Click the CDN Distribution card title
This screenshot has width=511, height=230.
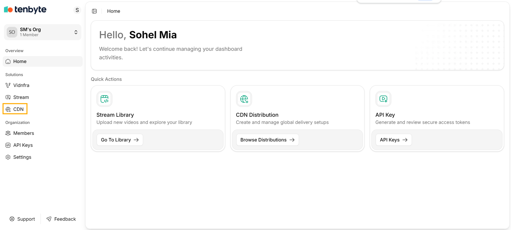257,115
